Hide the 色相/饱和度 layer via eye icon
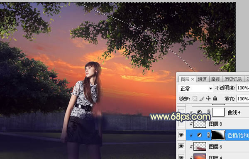 181,135
